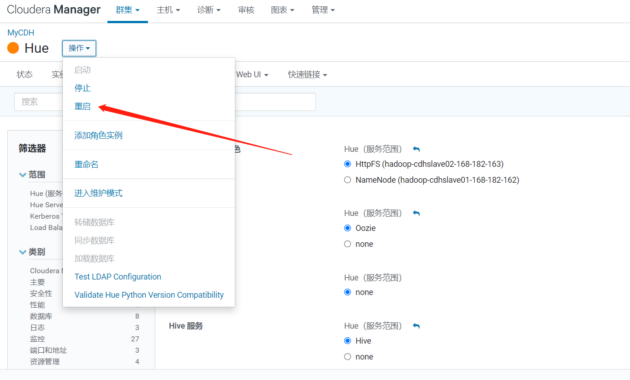Screen dimensions: 630x380
Task: Open the 诊断 dropdown menu
Action: 209,10
